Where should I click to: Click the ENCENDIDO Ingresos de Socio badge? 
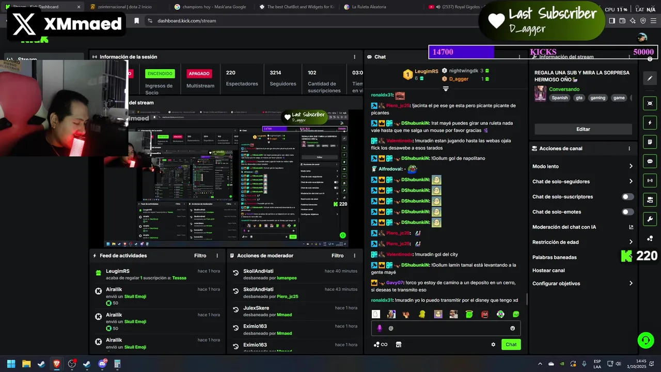160,74
